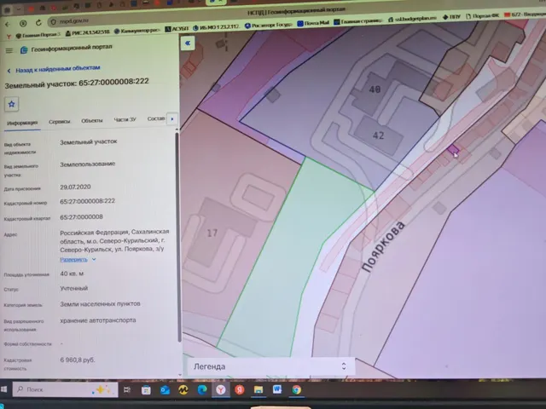Open the ssl.budgetplan bookmark

(x=412, y=19)
